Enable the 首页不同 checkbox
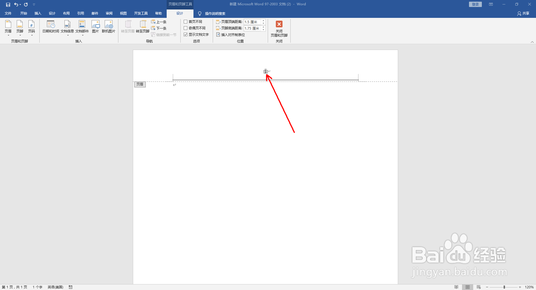Image resolution: width=536 pixels, height=290 pixels. coord(186,21)
